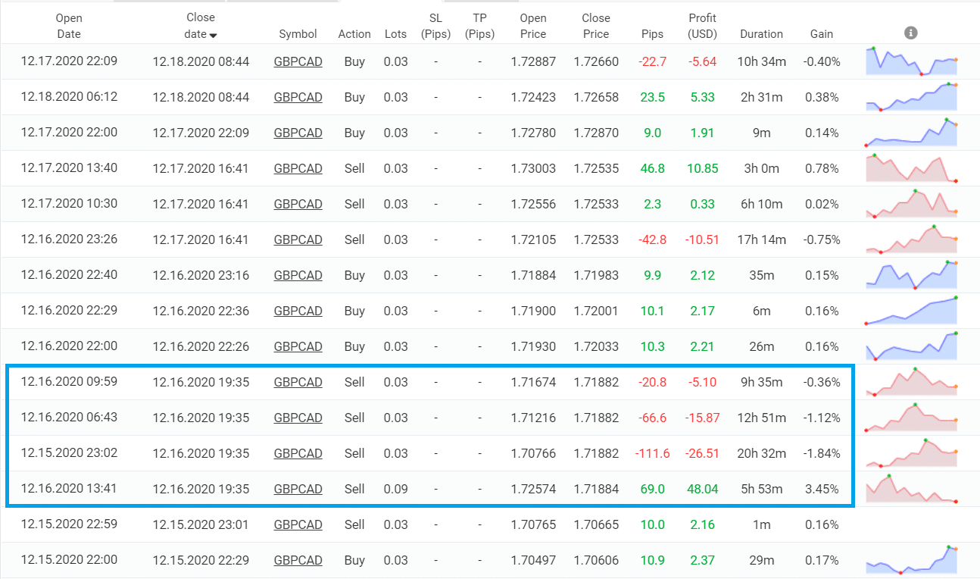Sort by the Profit (USD) column header

pyautogui.click(x=702, y=26)
